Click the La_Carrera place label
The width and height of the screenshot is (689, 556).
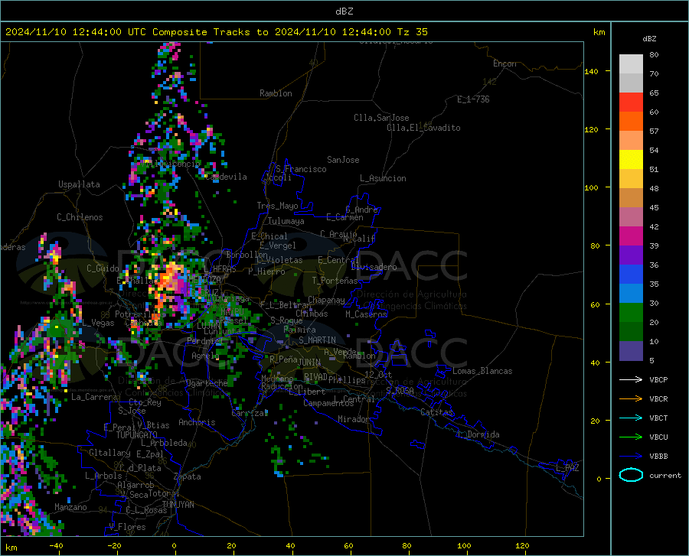click(94, 397)
